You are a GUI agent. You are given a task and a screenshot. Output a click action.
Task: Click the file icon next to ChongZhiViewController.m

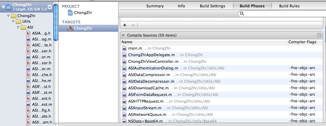pyautogui.click(x=124, y=62)
